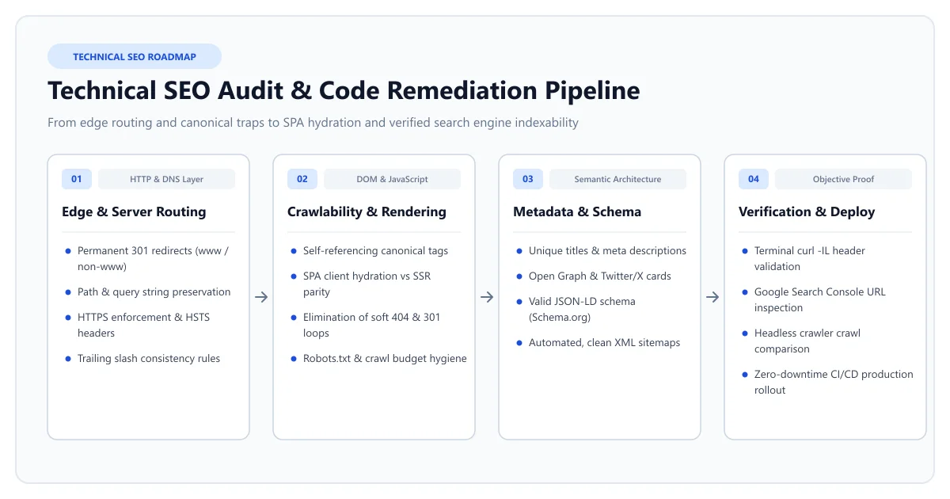Image resolution: width=950 pixels, height=499 pixels.
Task: Click the arrow between steps 01 and 02
Action: [x=261, y=297]
